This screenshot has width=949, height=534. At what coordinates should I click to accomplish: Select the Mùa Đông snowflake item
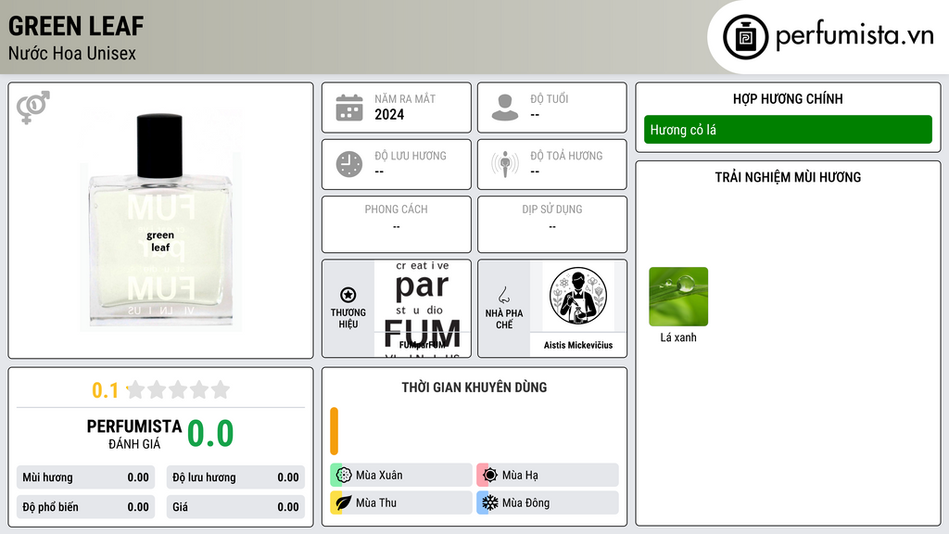(x=548, y=502)
